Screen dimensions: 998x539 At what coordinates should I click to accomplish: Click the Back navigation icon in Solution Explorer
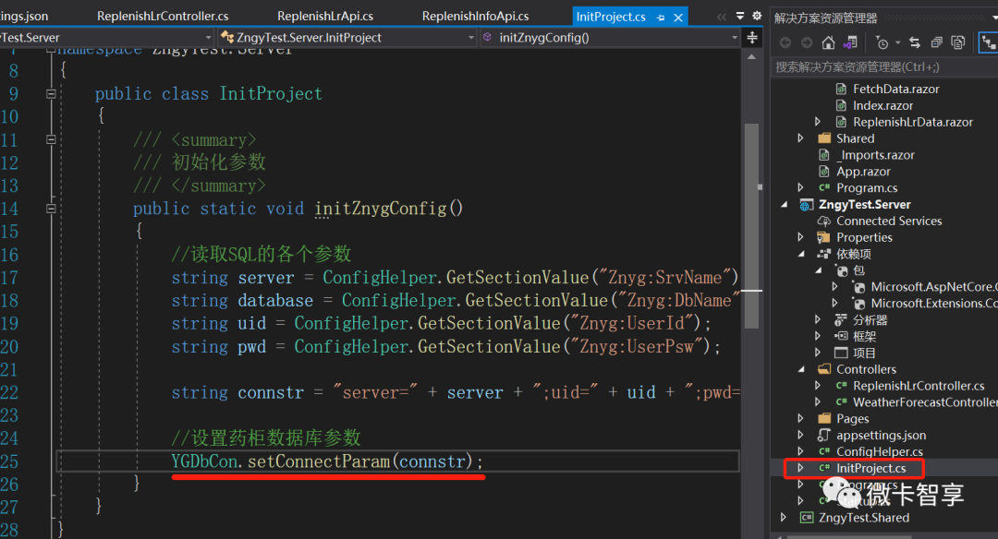pyautogui.click(x=785, y=42)
